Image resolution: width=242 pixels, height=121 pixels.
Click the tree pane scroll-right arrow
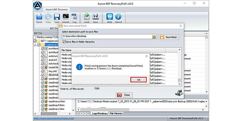pos(70,114)
